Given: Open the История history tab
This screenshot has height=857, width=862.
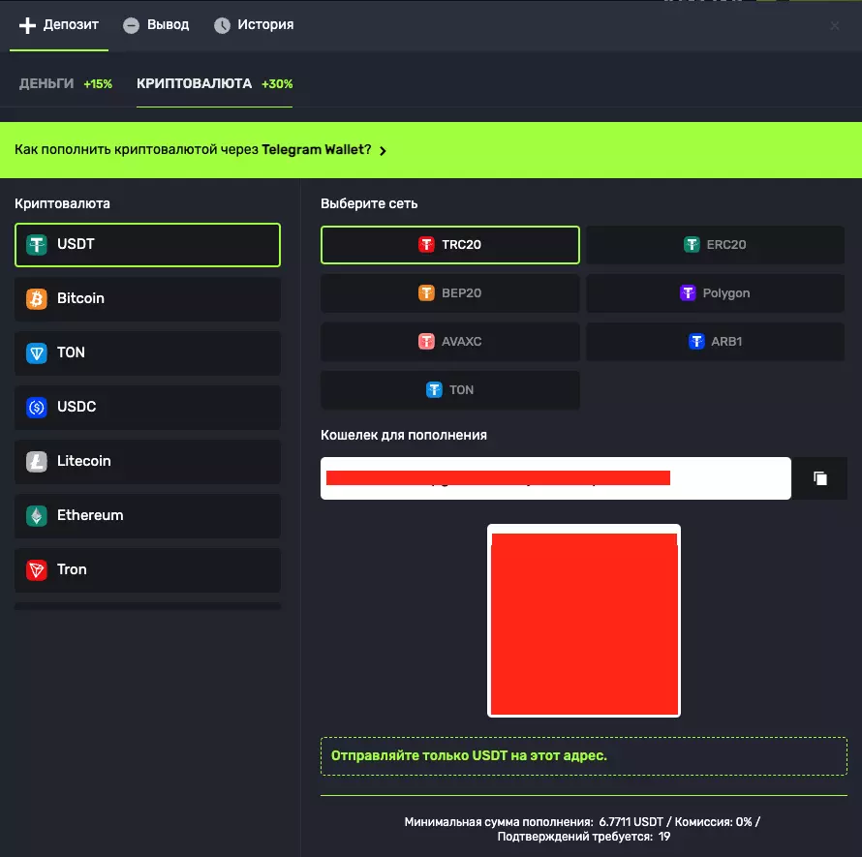Looking at the screenshot, I should tap(254, 25).
